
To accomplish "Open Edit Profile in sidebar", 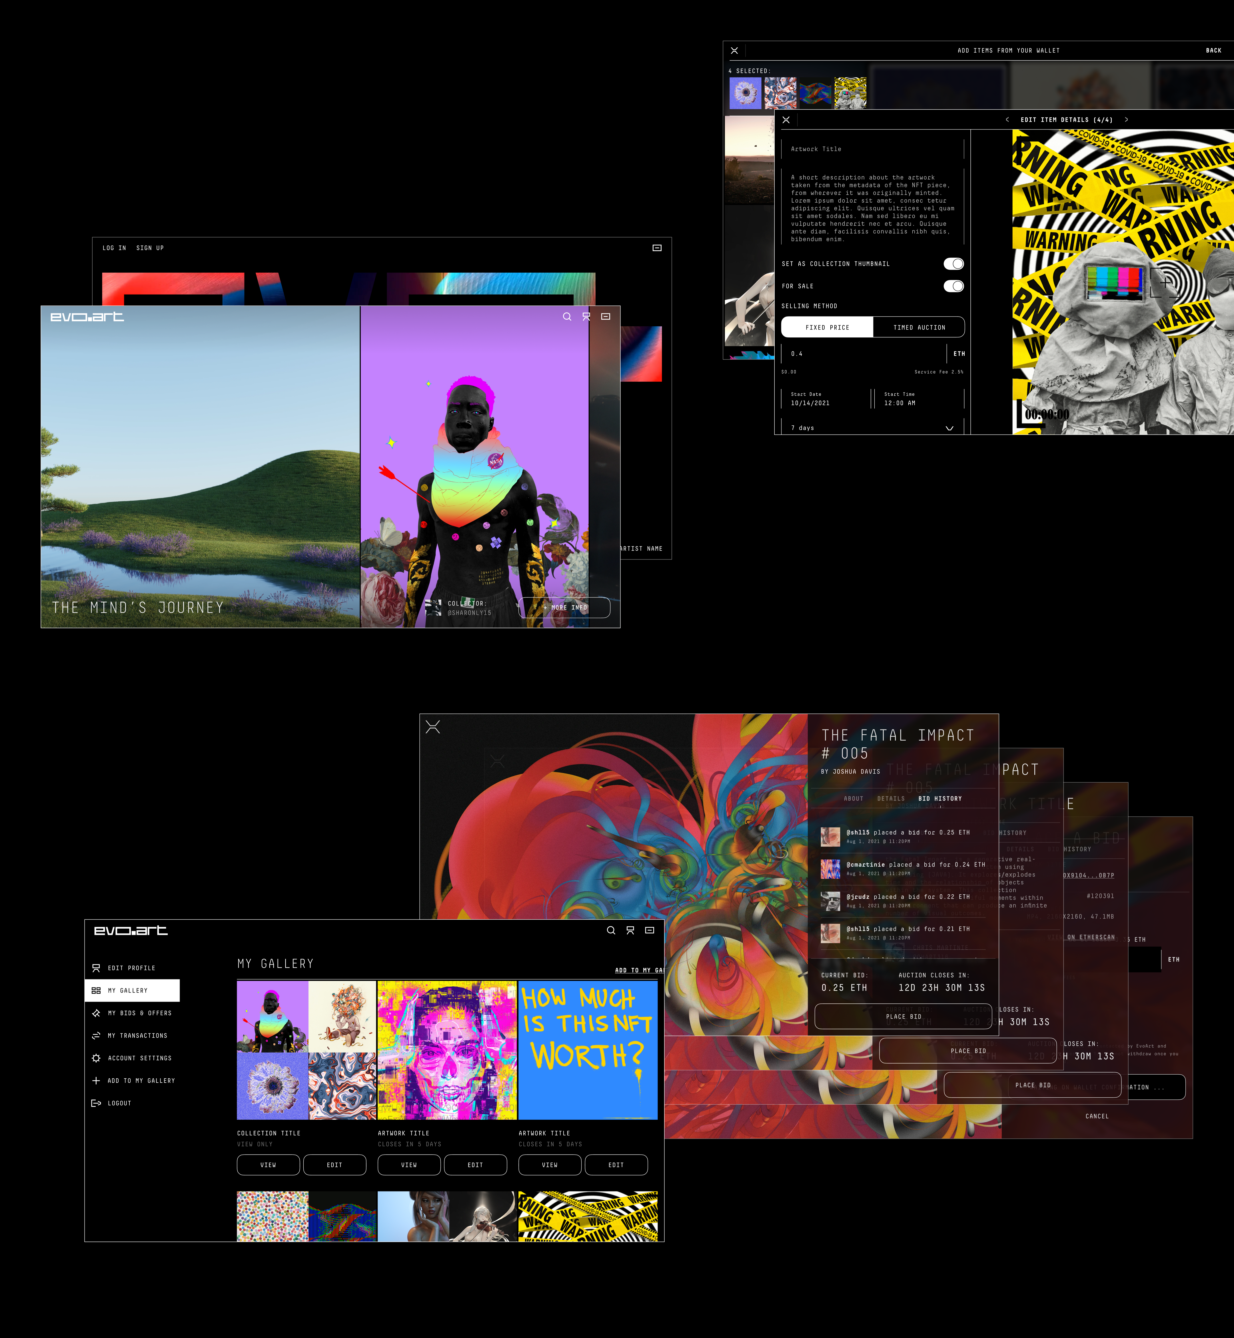I will coord(132,968).
